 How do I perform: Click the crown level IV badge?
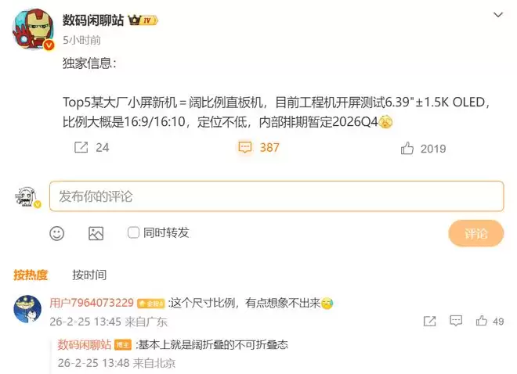tap(143, 20)
